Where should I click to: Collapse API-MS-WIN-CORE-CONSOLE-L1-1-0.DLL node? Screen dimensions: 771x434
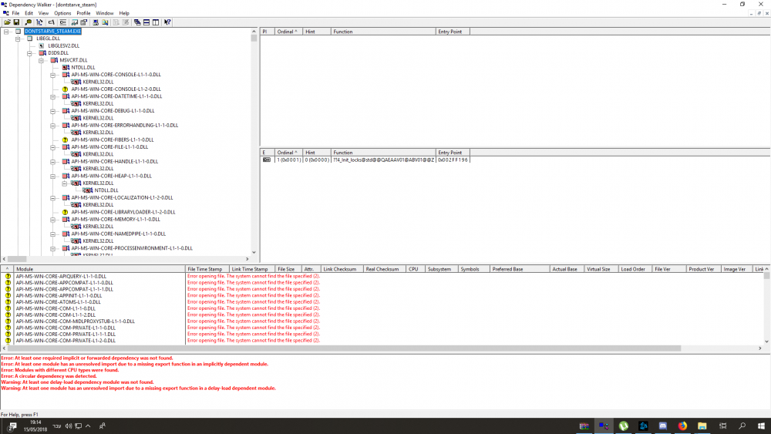(53, 76)
